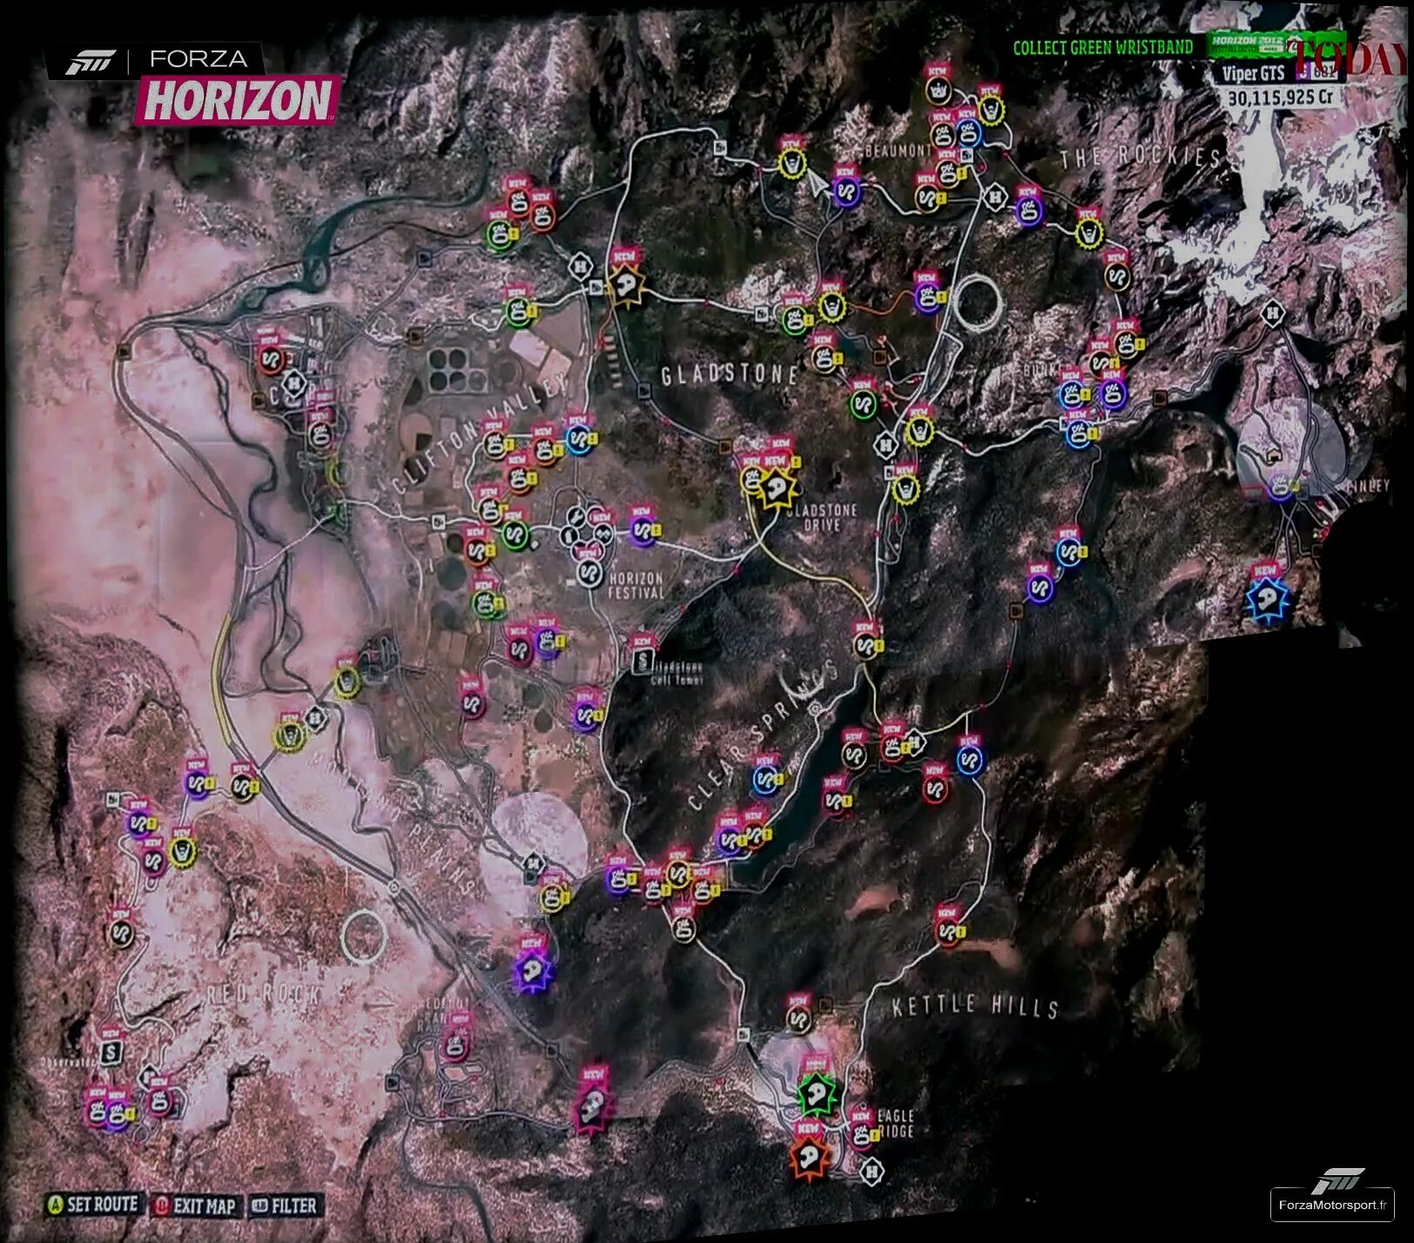Click the Red Rock region label
The height and width of the screenshot is (1243, 1414).
264,993
